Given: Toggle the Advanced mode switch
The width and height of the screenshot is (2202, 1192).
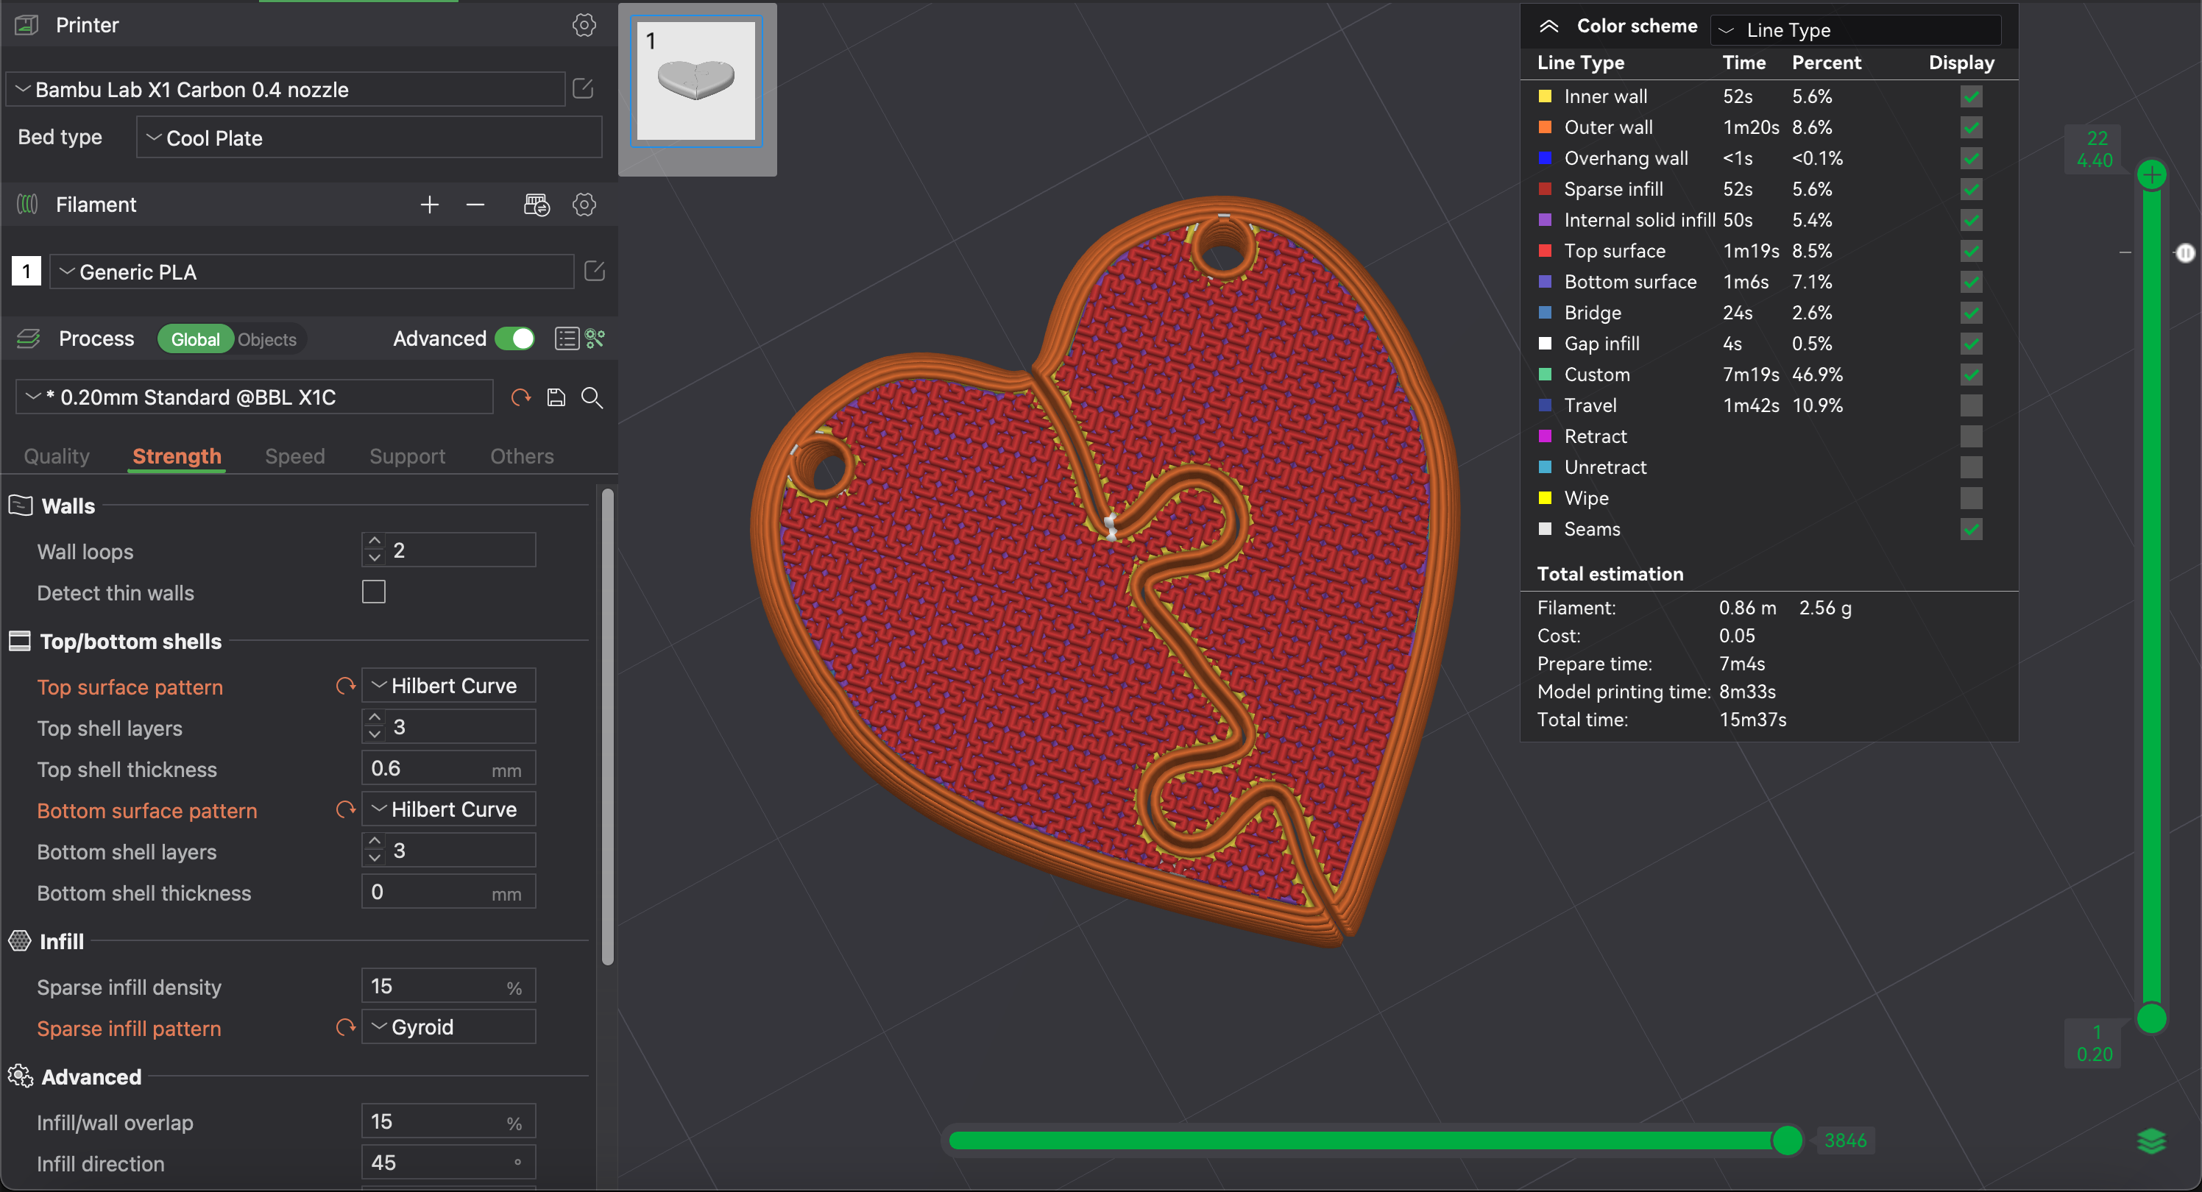Looking at the screenshot, I should [x=514, y=338].
